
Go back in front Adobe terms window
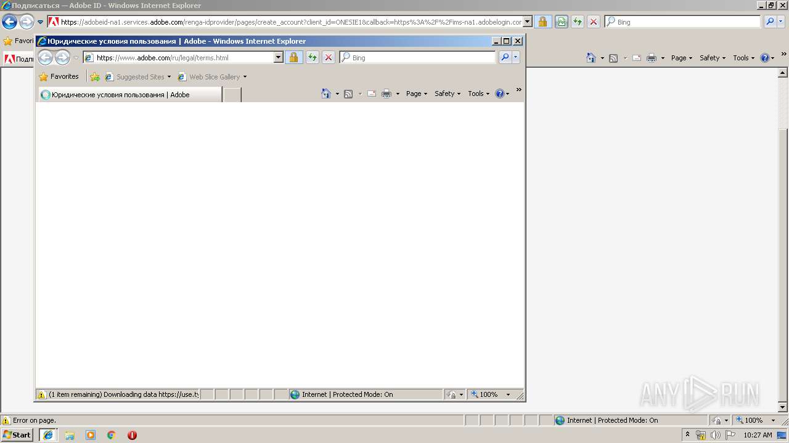tap(45, 58)
